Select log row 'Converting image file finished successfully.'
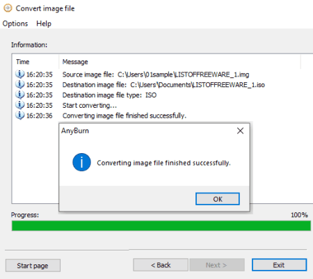Screen dimensions: 313x279 [125, 115]
